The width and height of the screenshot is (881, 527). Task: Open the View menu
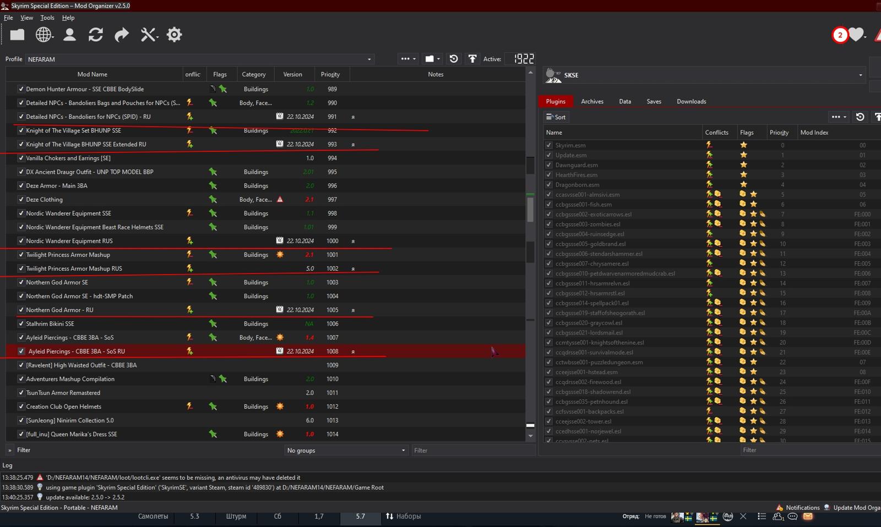26,18
